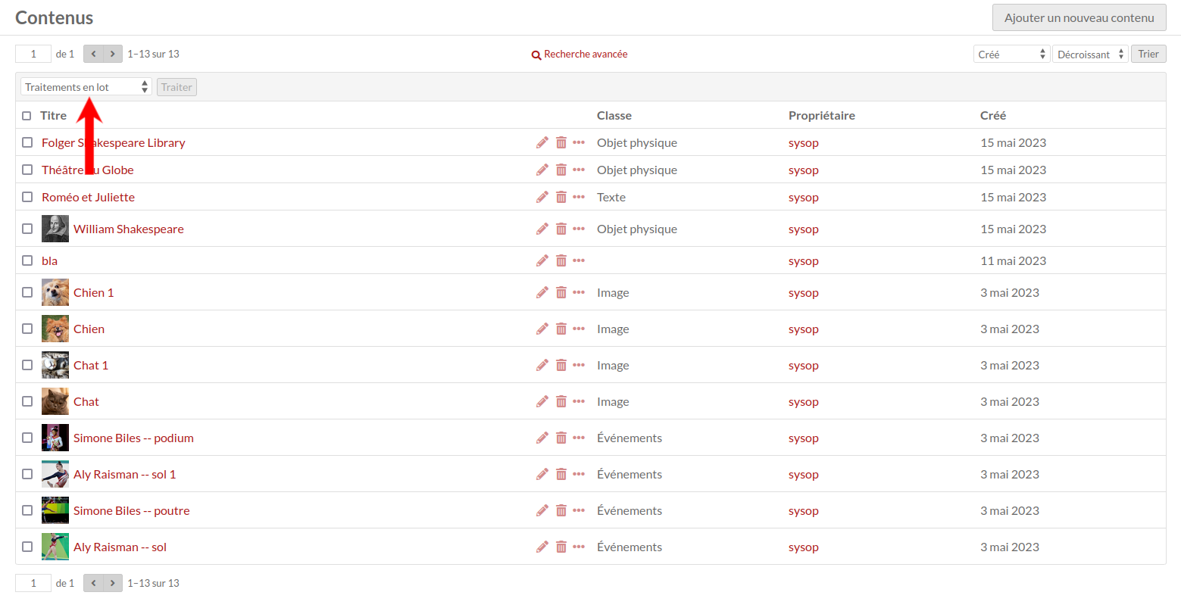Open the William Shakespeare portrait thumbnail
Image resolution: width=1181 pixels, height=611 pixels.
pyautogui.click(x=55, y=229)
